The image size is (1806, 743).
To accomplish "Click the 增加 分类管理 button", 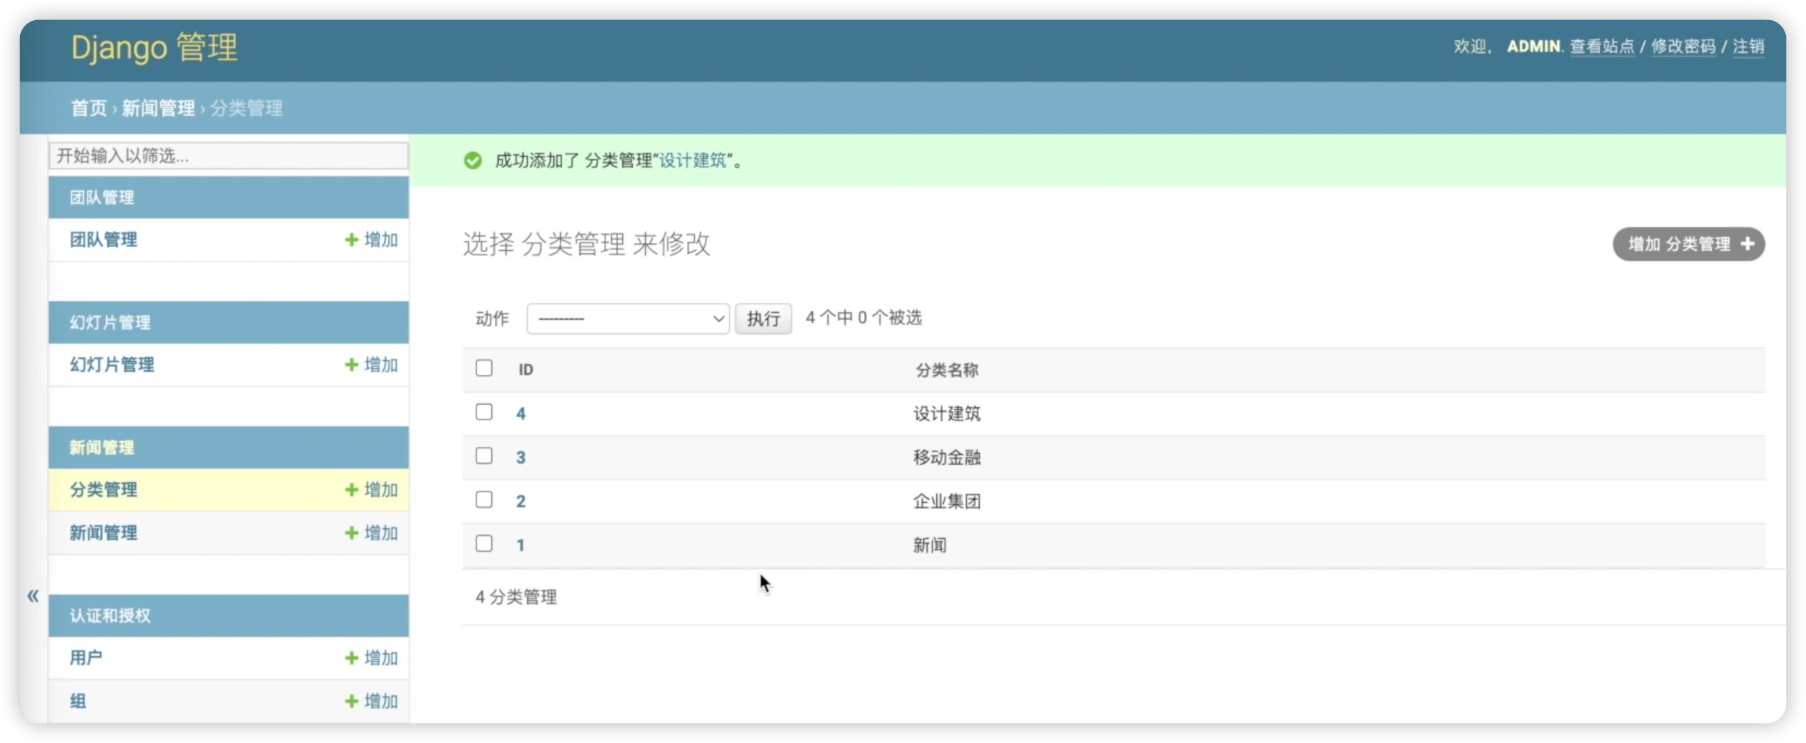I will pyautogui.click(x=1688, y=244).
